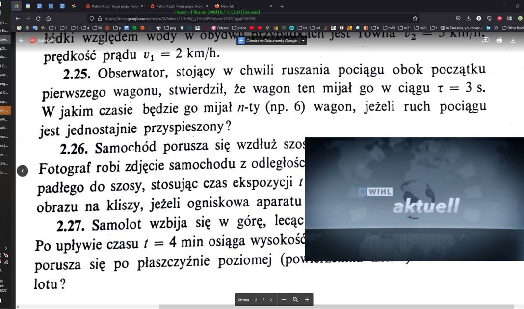Open a new tab with plus button

click(282, 6)
